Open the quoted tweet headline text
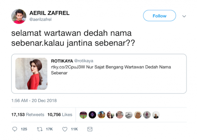 coord(111,70)
